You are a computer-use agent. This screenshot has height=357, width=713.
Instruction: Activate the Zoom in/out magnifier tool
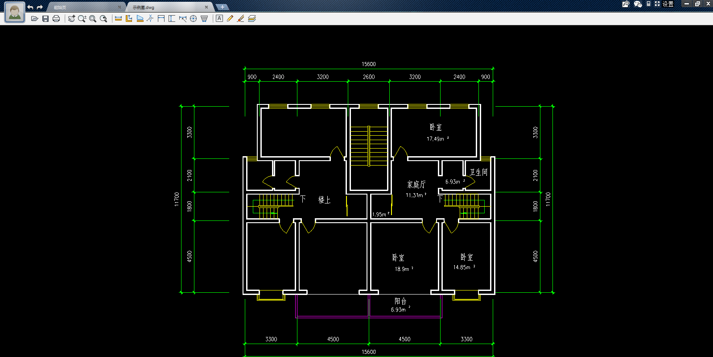tap(82, 19)
